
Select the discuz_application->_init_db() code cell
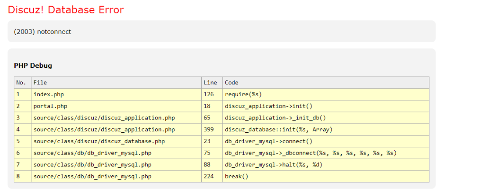(x=275, y=118)
